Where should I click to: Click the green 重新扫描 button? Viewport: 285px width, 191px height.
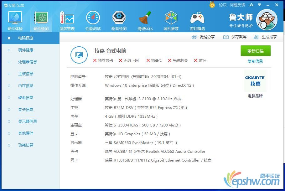[x=256, y=51]
